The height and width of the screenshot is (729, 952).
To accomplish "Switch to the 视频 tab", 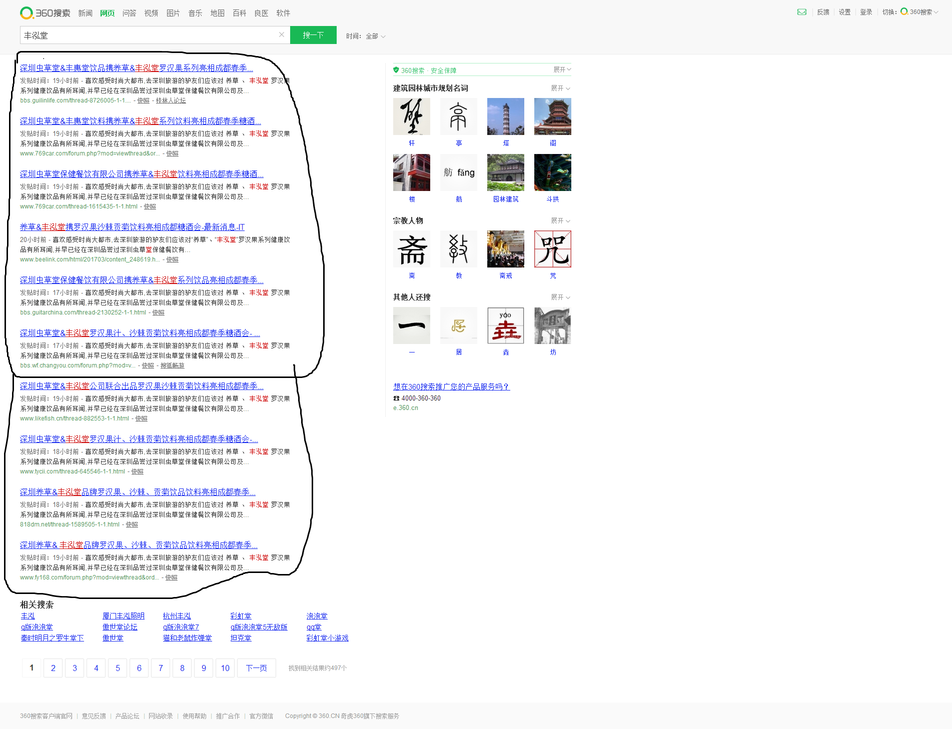I will (151, 13).
